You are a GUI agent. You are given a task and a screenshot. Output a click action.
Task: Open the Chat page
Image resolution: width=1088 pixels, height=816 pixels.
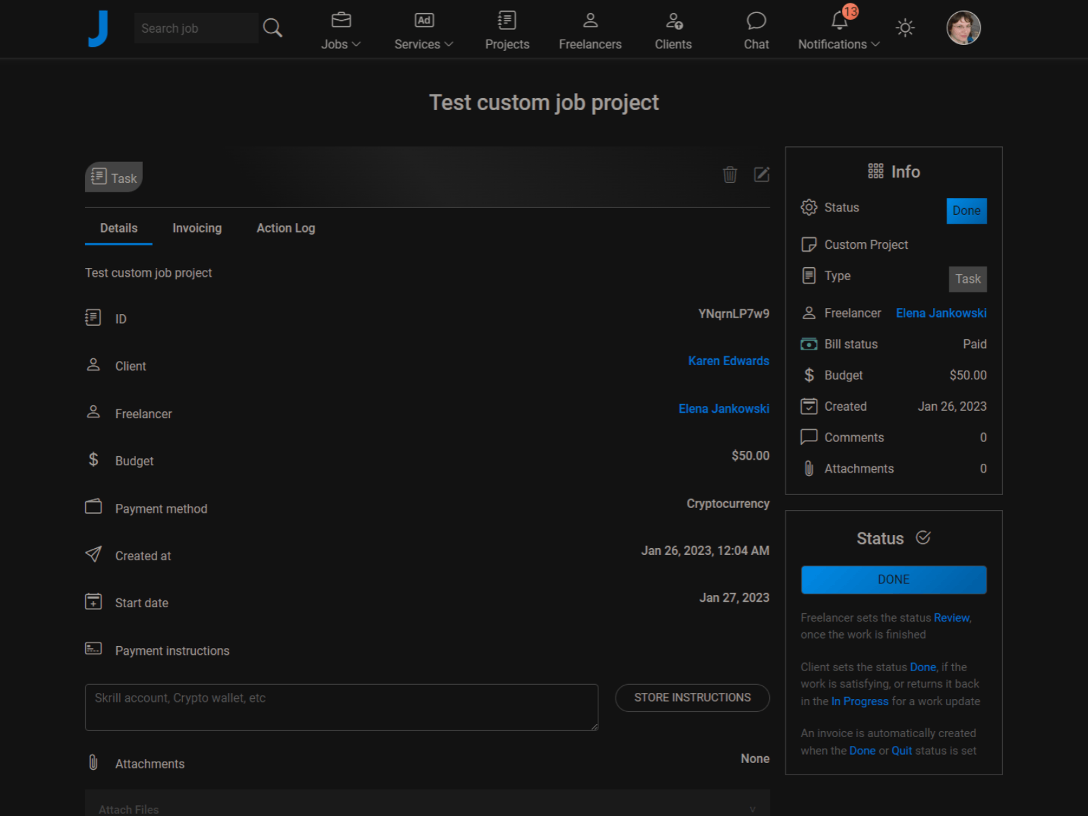point(756,31)
